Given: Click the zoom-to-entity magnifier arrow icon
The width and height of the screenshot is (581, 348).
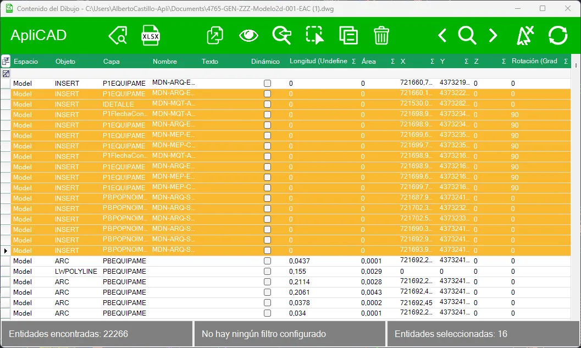Looking at the screenshot, I should pos(281,36).
